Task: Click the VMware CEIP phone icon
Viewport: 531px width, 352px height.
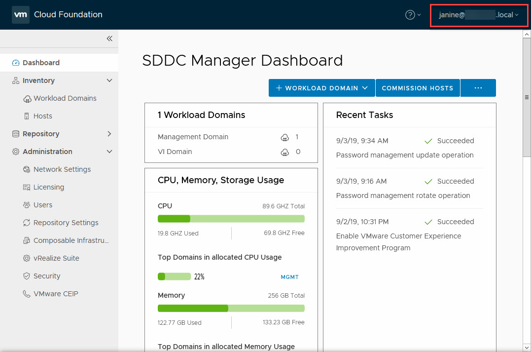Action: (27, 294)
